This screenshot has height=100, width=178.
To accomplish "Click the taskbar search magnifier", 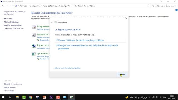I will pyautogui.click(x=10, y=97).
